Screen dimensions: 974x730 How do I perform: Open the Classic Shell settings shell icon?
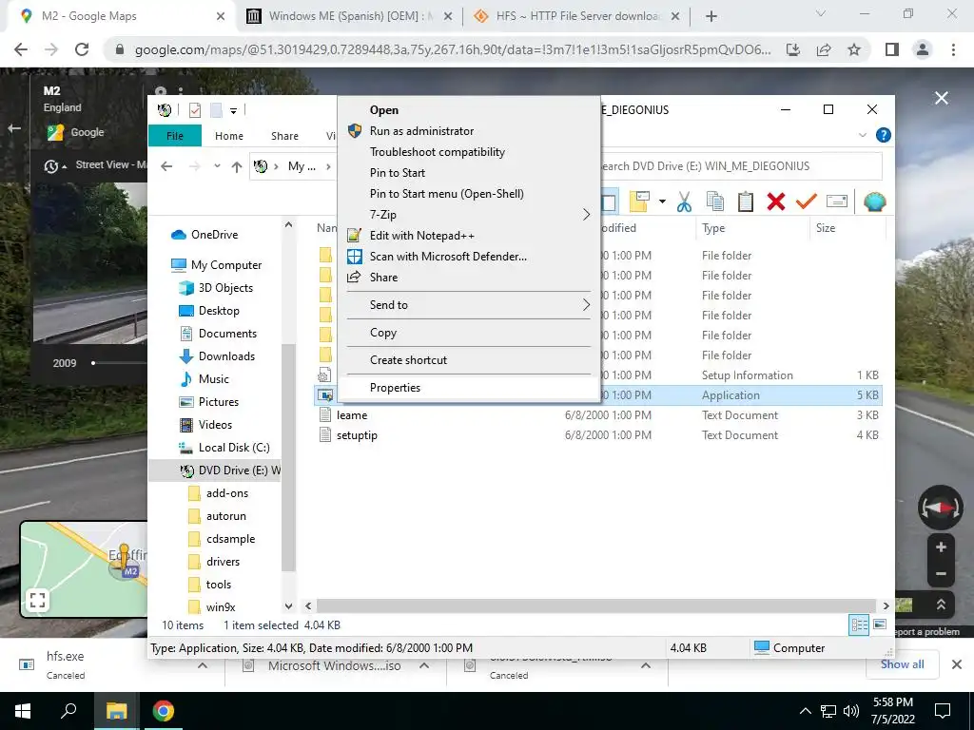point(874,202)
